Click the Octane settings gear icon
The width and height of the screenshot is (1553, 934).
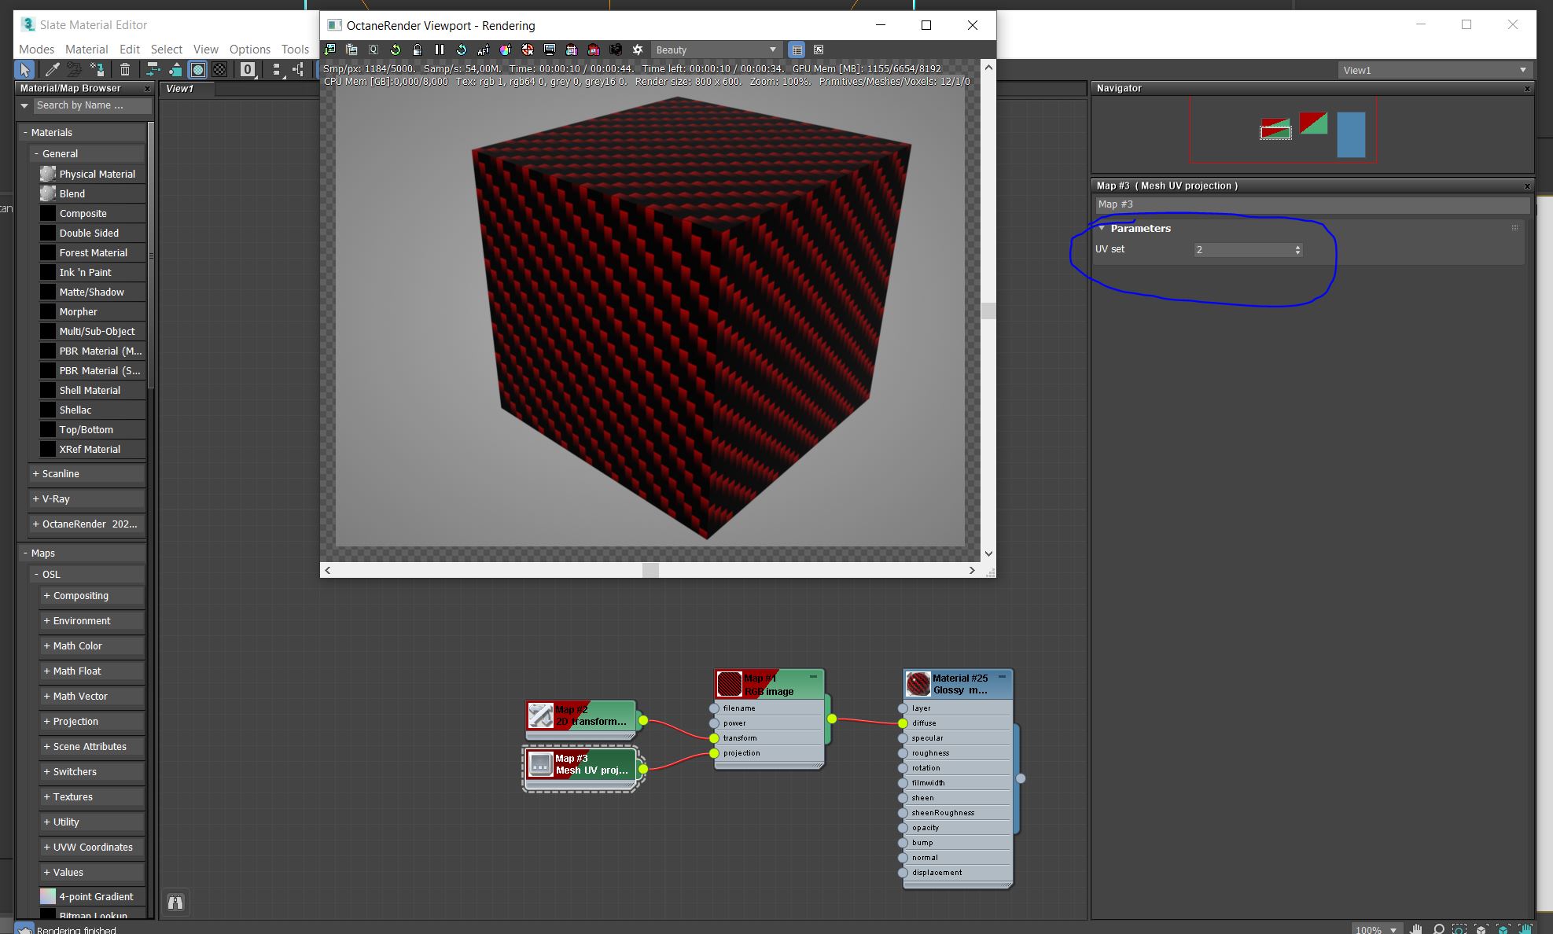pyautogui.click(x=638, y=50)
